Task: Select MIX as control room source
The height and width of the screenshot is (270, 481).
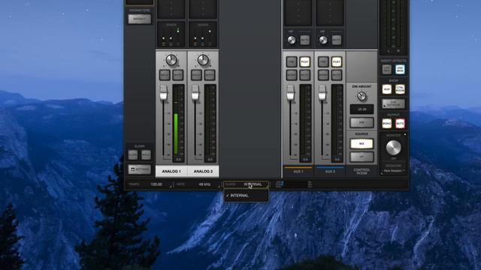Action: pos(362,143)
